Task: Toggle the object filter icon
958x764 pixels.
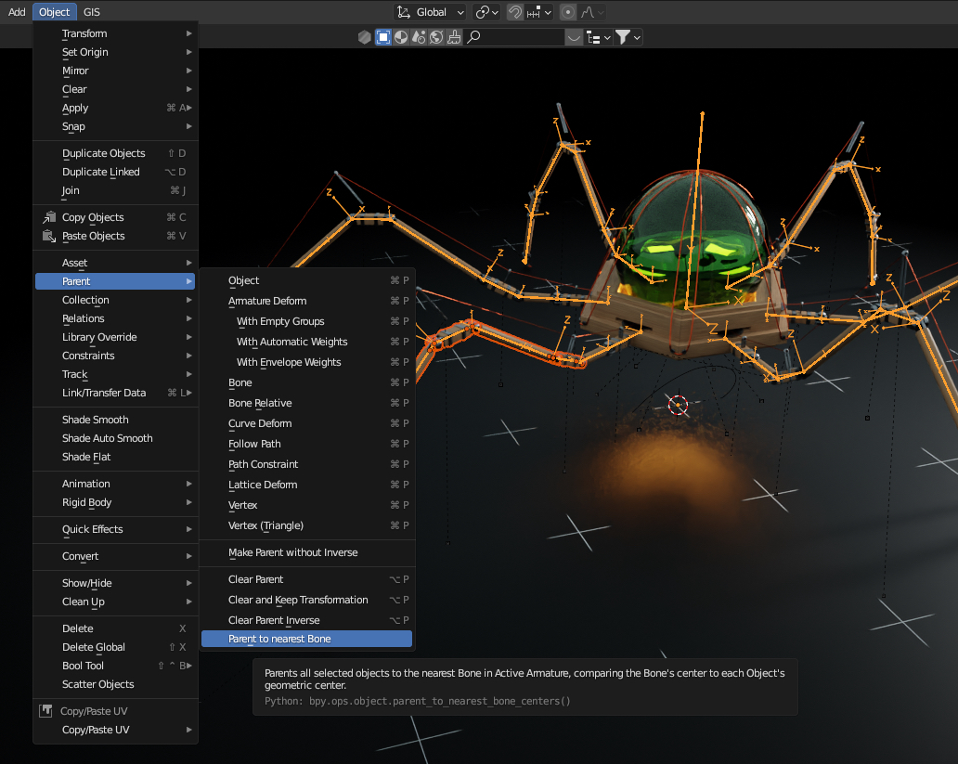Action: 383,37
